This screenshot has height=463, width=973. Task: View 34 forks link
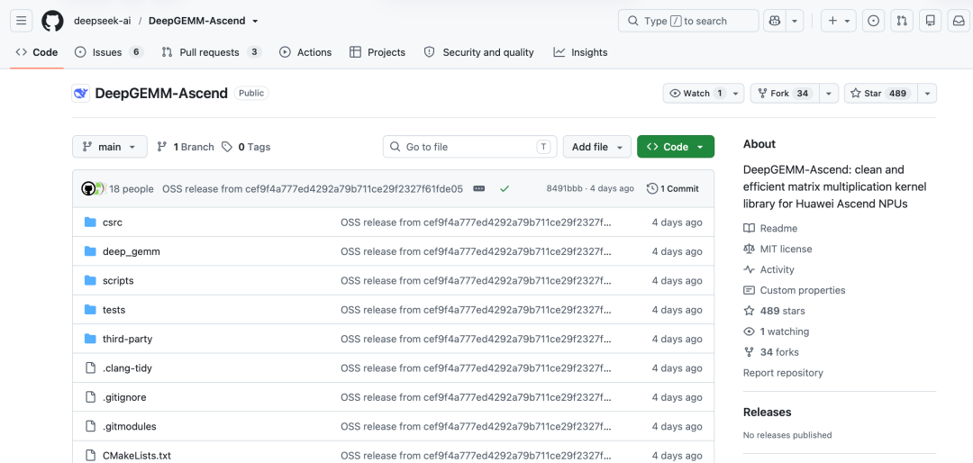[x=771, y=352]
